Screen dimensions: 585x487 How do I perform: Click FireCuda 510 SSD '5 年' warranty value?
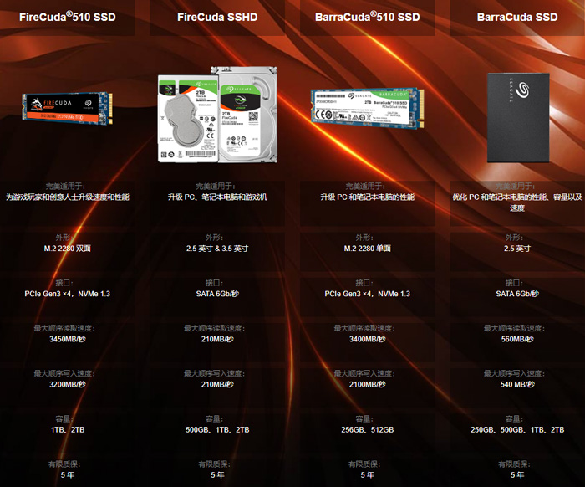pos(68,475)
